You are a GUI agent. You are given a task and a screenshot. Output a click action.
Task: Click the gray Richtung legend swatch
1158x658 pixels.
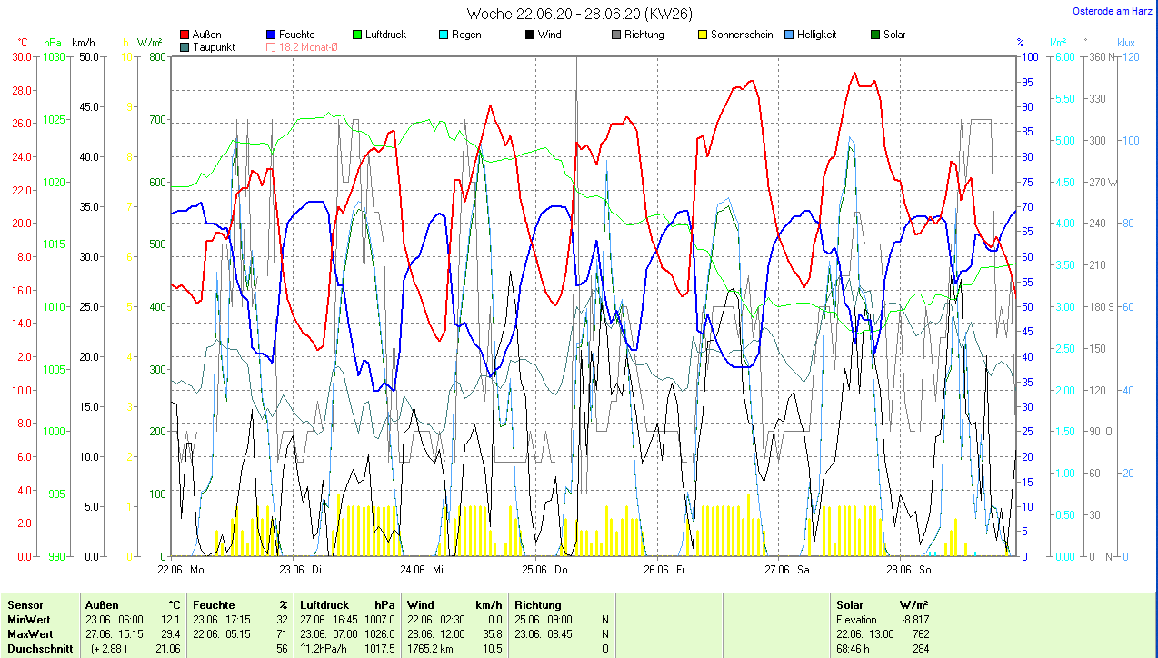pyautogui.click(x=617, y=35)
